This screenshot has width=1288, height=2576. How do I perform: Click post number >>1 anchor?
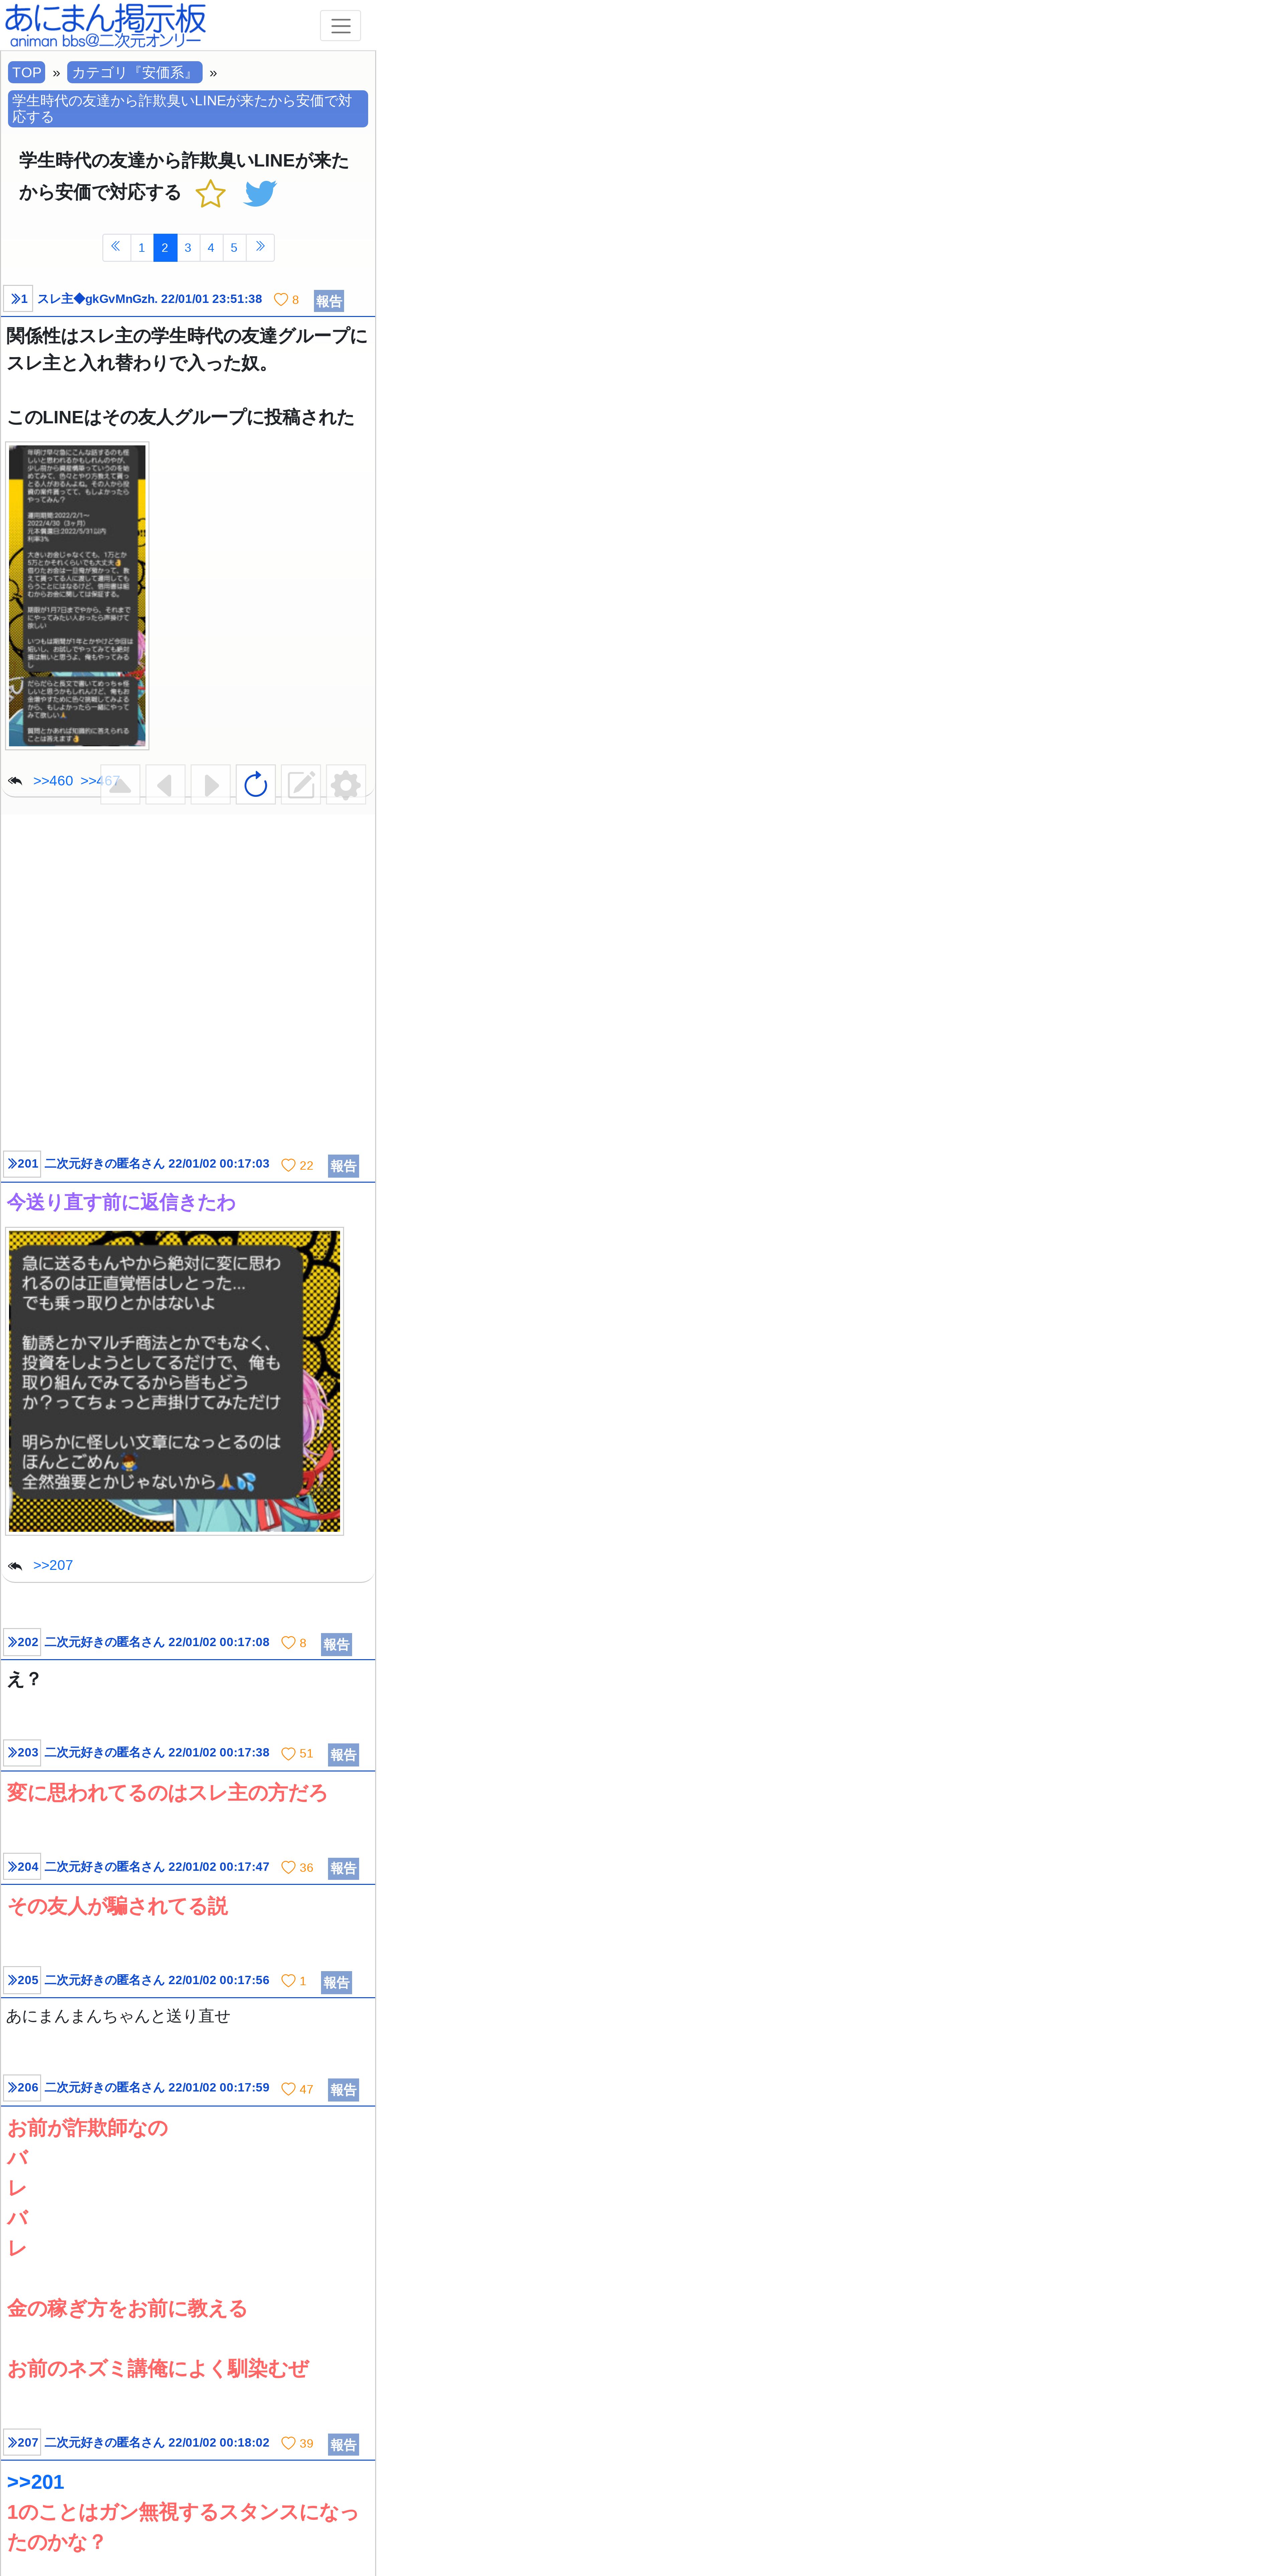18,299
